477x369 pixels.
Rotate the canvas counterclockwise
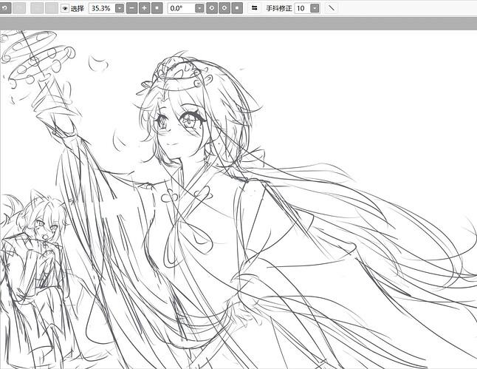tap(212, 8)
